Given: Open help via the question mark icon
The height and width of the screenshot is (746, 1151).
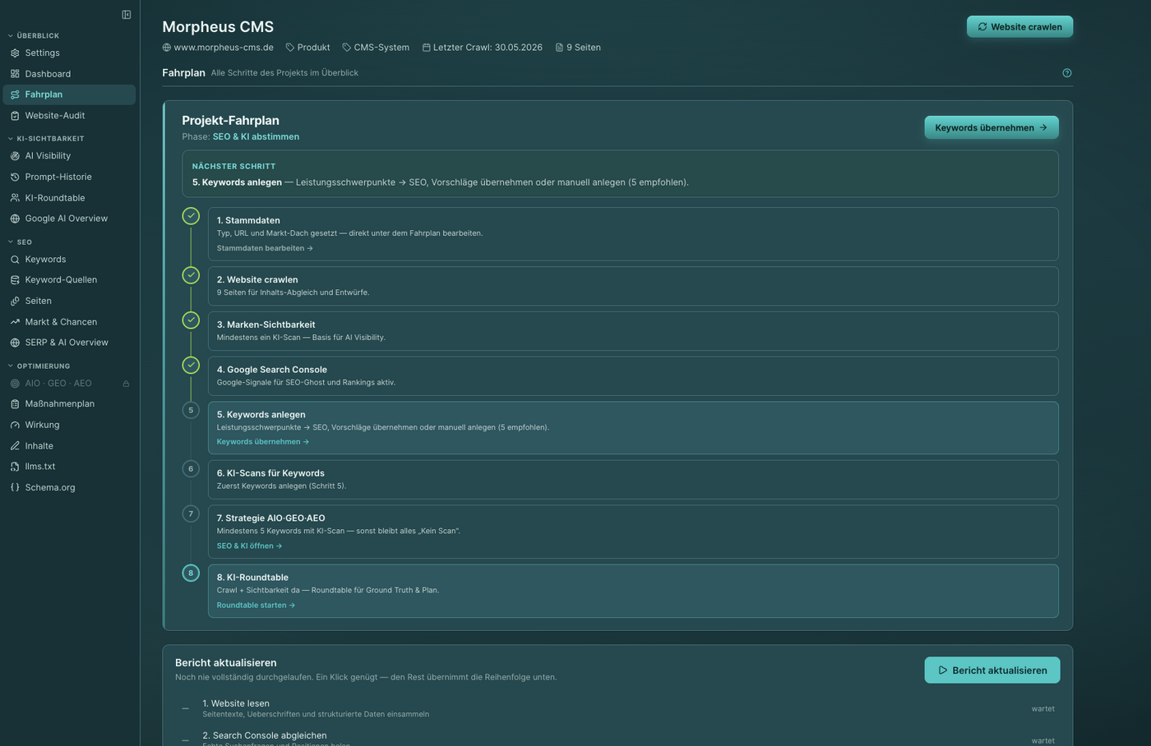Looking at the screenshot, I should coord(1067,73).
